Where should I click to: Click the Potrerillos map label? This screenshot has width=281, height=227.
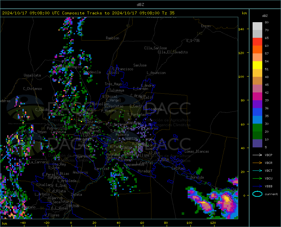click(x=57, y=128)
